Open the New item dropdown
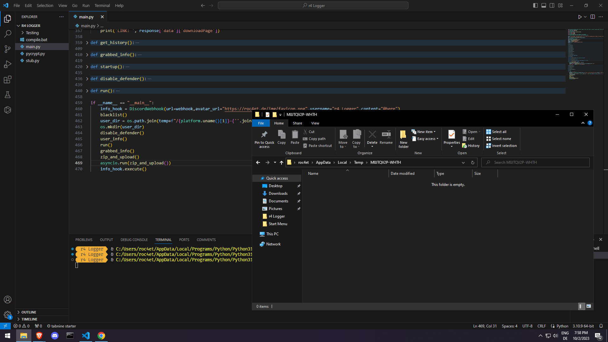The height and width of the screenshot is (342, 608). click(424, 132)
